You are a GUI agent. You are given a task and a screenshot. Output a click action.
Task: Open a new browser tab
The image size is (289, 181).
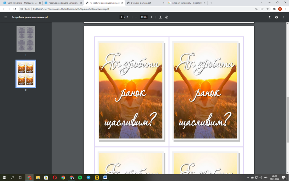pos(211,3)
